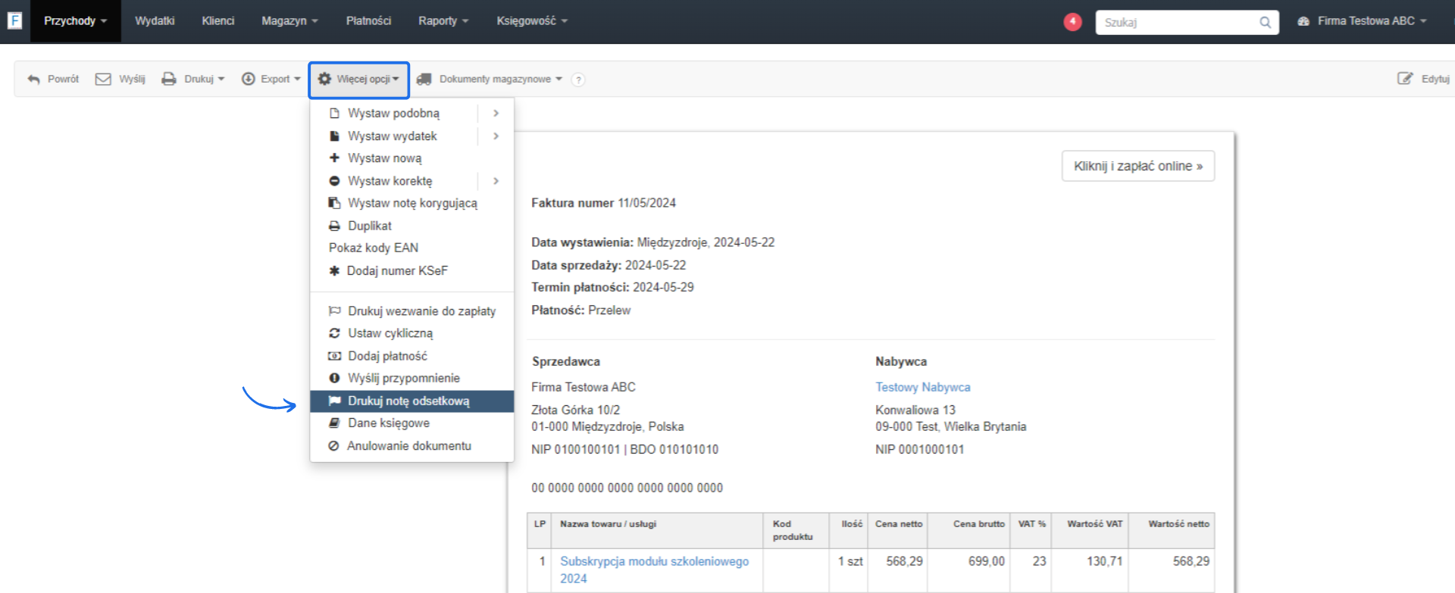The height and width of the screenshot is (593, 1455).
Task: Click the truck icon for Dokumenty magazynowe
Action: [424, 80]
